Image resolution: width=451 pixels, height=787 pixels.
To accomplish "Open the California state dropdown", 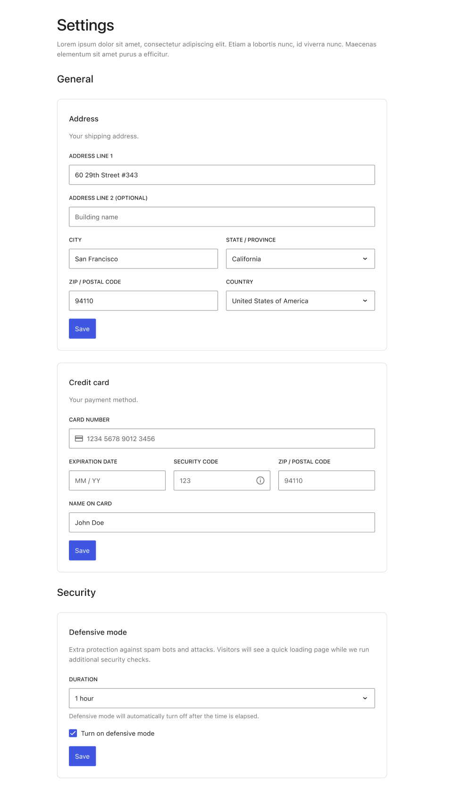I will [x=301, y=259].
